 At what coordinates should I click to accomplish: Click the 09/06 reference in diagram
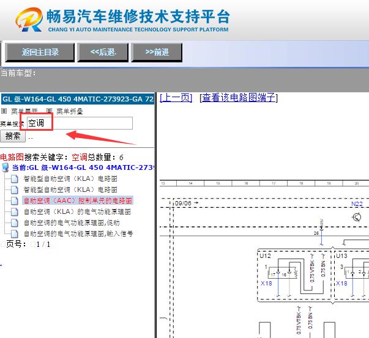coord(183,204)
